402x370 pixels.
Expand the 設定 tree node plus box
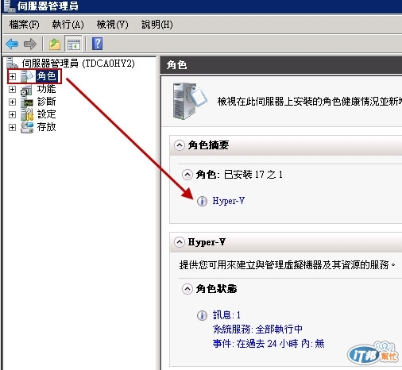tap(12, 114)
